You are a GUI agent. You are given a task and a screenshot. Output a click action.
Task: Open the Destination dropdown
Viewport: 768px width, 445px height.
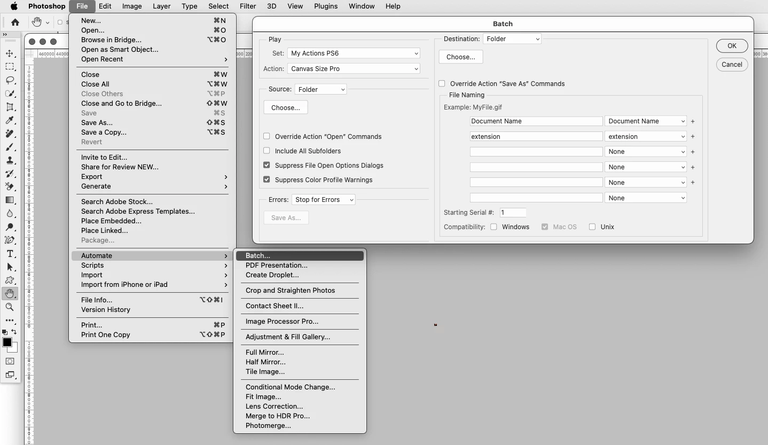tap(512, 38)
